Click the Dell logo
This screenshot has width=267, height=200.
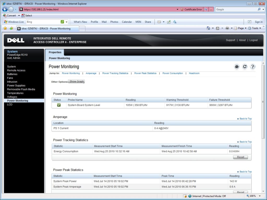tap(16, 40)
